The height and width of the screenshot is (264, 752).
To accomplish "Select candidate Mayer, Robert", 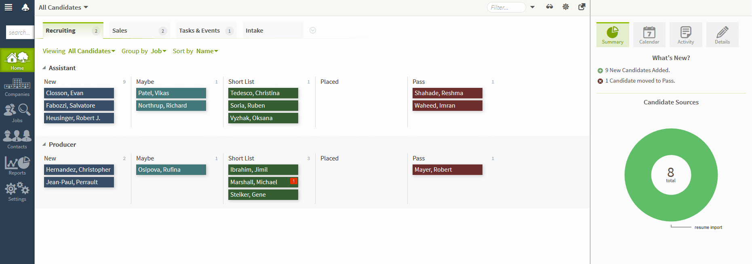I will coord(447,170).
